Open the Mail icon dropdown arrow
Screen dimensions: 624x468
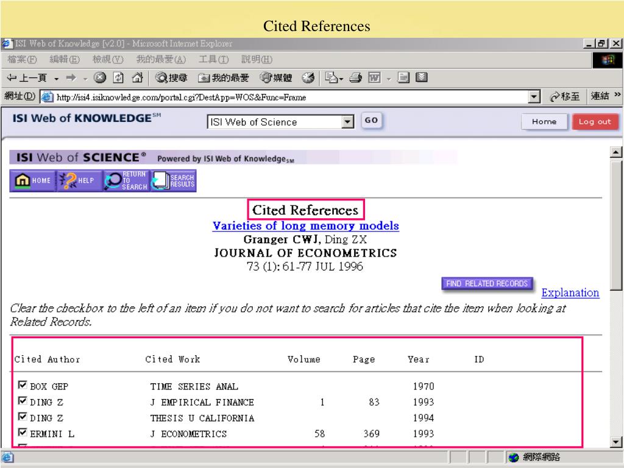pyautogui.click(x=341, y=79)
